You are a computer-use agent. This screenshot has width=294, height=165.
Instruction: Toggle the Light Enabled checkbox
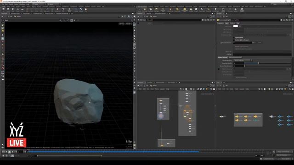point(234,38)
